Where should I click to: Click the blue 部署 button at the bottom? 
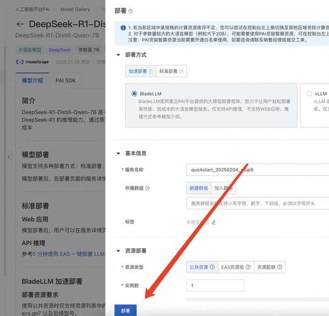[x=126, y=310]
